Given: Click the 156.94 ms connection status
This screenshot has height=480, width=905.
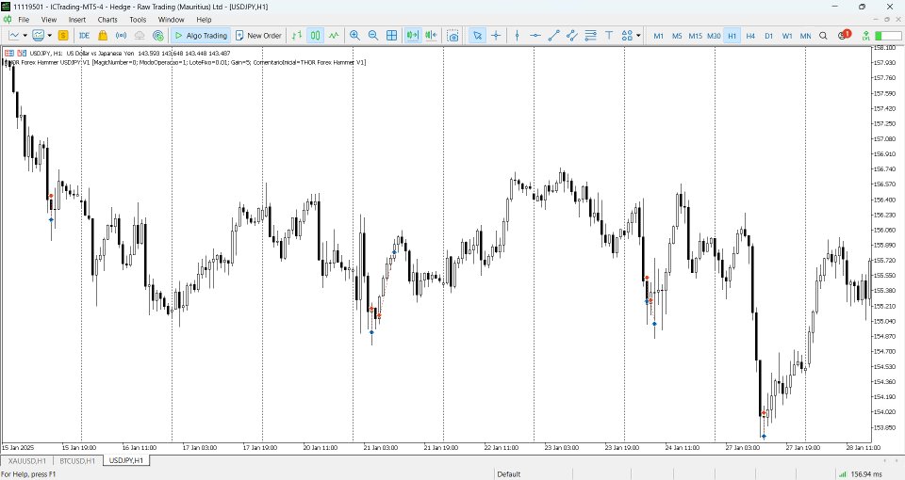Looking at the screenshot, I should point(861,474).
